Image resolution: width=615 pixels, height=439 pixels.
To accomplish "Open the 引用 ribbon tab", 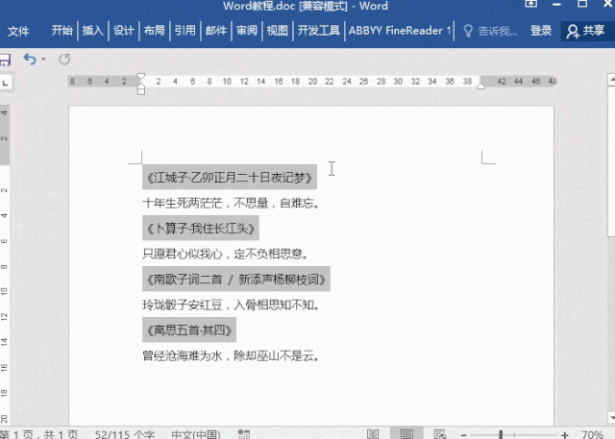I will pos(185,31).
